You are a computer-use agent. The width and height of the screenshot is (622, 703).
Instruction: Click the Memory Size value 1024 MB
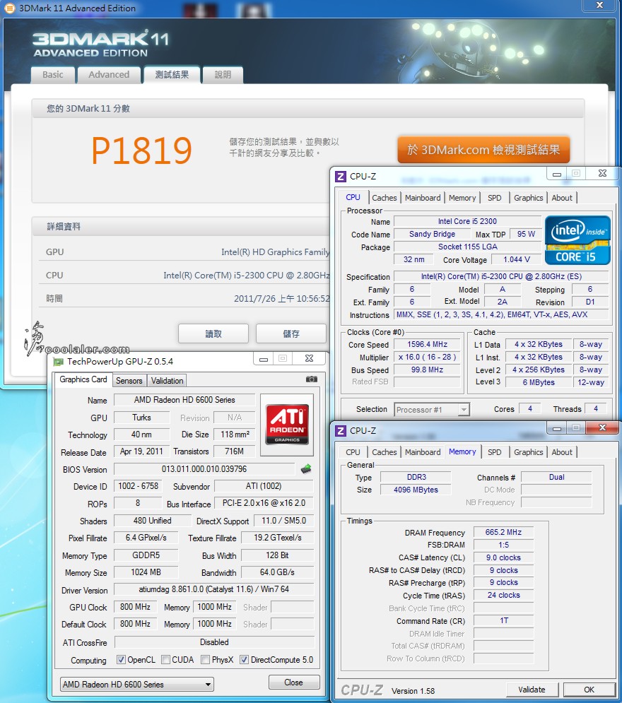(x=146, y=572)
